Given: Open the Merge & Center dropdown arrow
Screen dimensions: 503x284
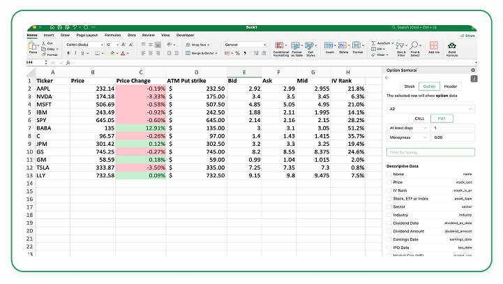Looking at the screenshot, I should pyautogui.click(x=216, y=54).
